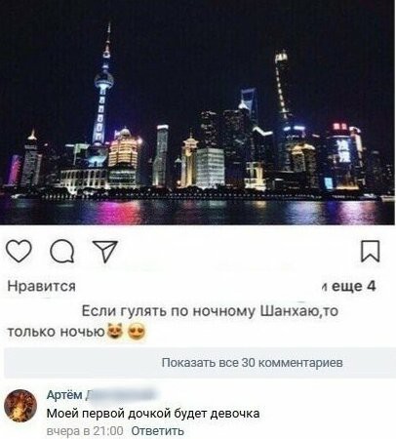Select the caption text about ночному Шанхаю

tap(173, 321)
